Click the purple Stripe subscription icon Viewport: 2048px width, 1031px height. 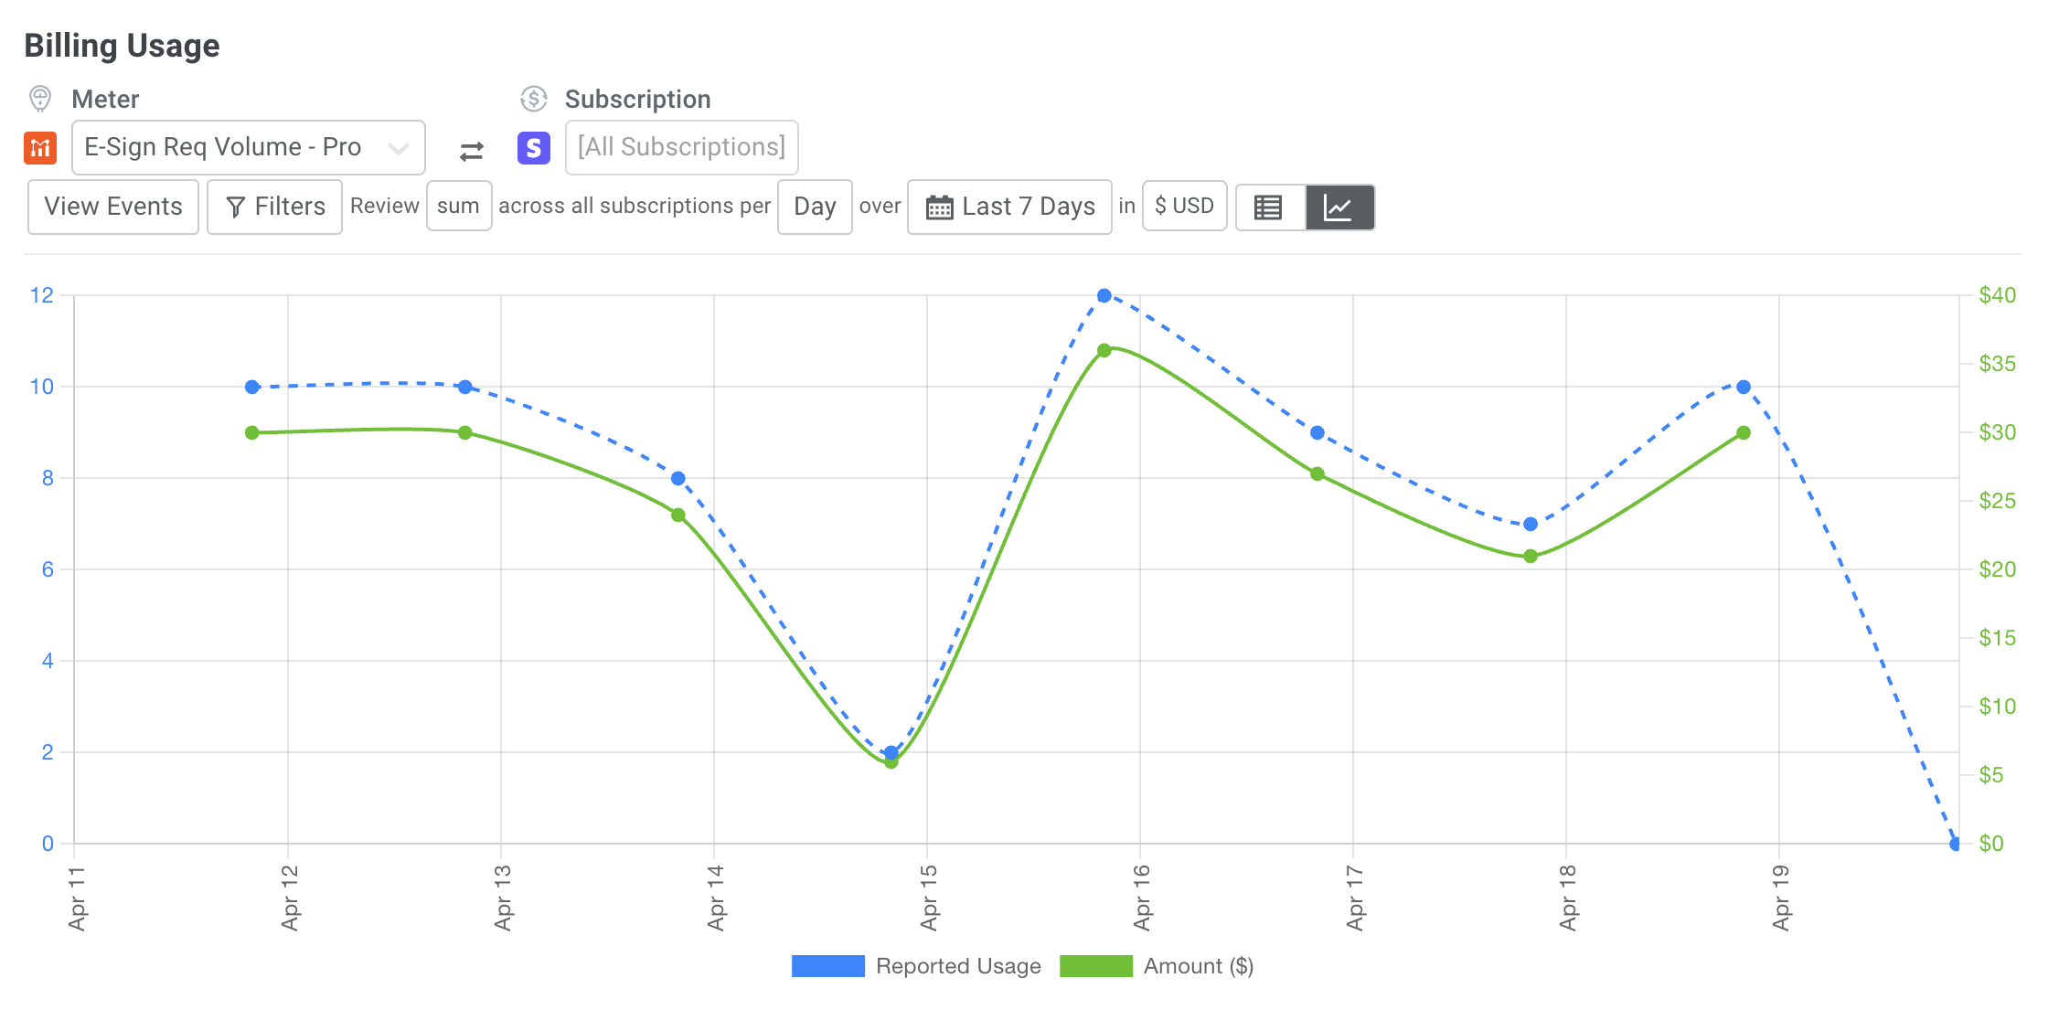[x=534, y=147]
